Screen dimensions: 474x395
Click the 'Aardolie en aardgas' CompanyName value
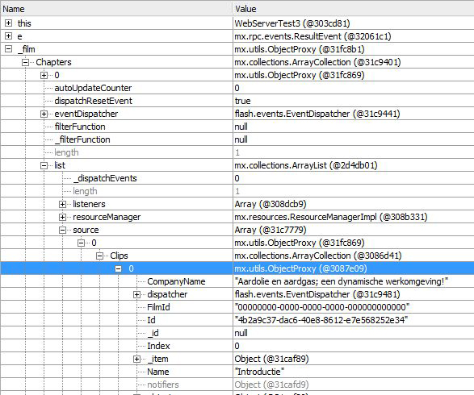(x=342, y=281)
